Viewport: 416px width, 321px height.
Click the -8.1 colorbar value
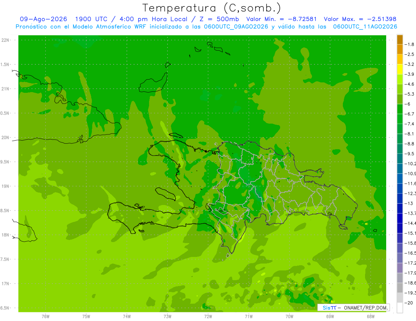(x=409, y=134)
